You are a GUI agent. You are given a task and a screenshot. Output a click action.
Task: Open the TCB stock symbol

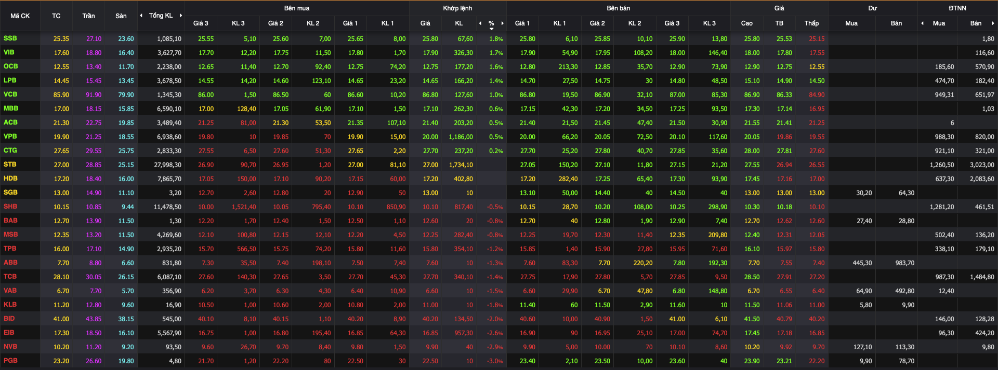pos(10,277)
